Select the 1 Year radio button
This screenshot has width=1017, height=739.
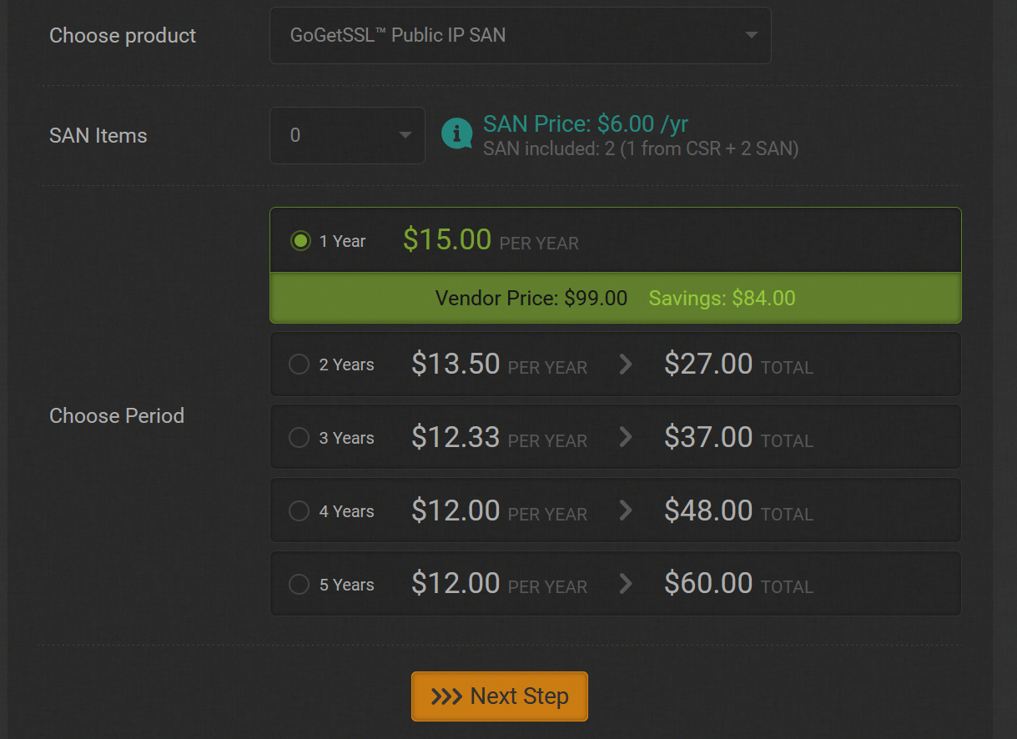300,241
